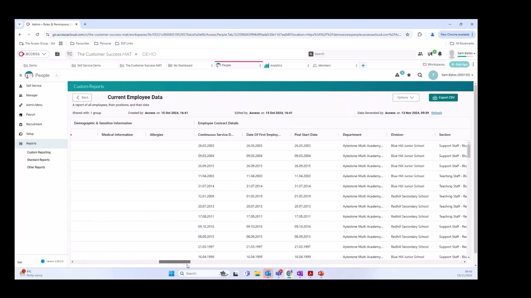Open the ESP Links bookmarks folder

pyautogui.click(x=124, y=43)
